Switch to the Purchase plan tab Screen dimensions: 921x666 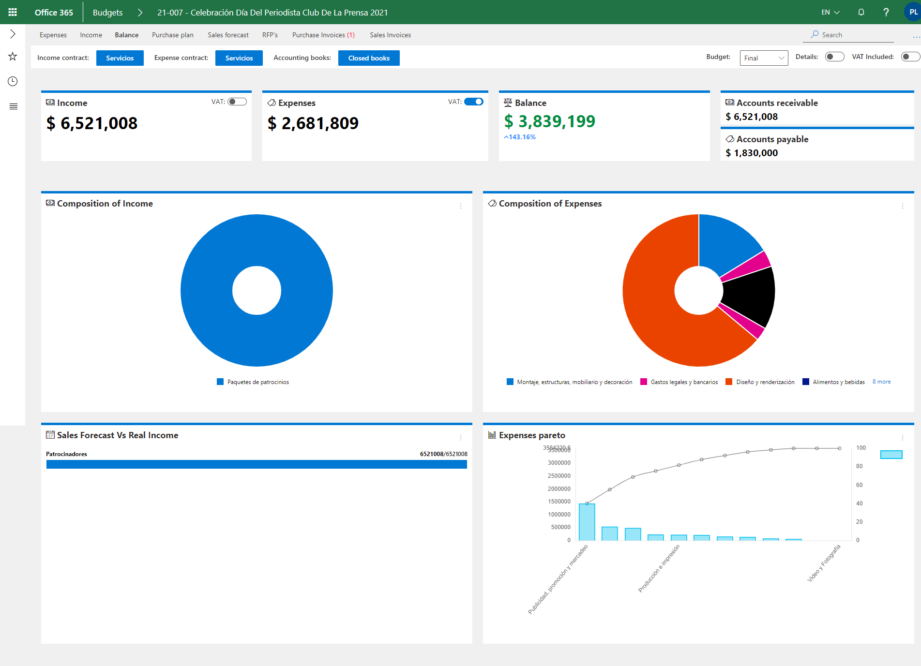point(172,35)
